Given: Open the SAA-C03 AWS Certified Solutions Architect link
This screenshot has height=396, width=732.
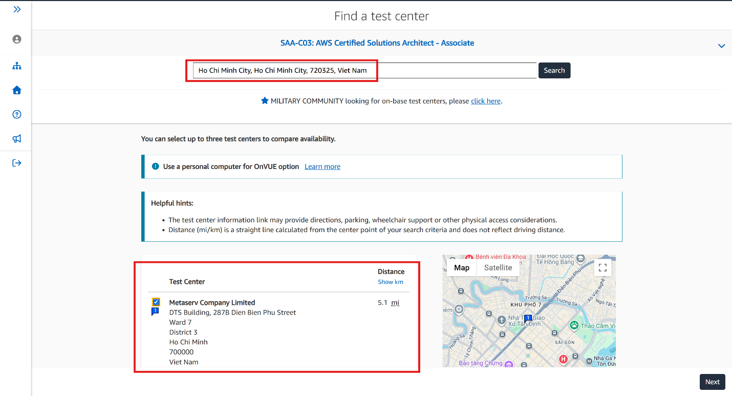Looking at the screenshot, I should pos(377,43).
